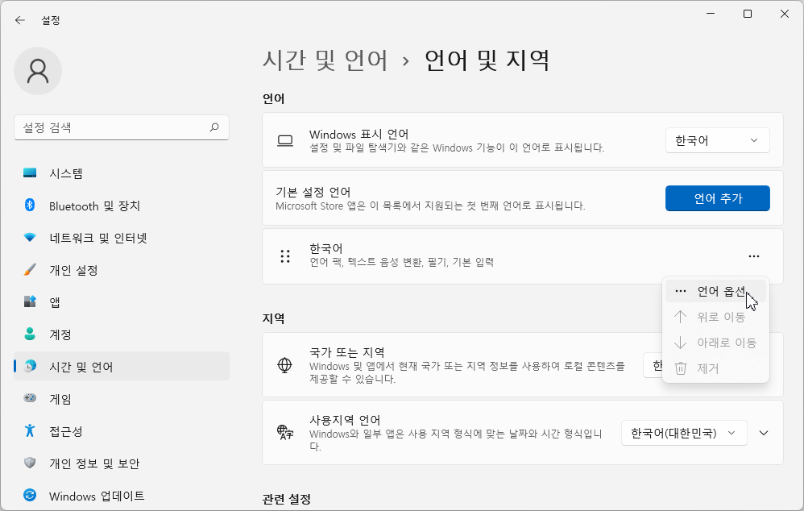Open 개인 설정 page
This screenshot has height=511, width=804.
(x=122, y=270)
